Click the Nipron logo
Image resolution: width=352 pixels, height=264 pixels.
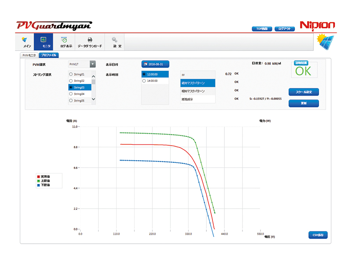coord(317,25)
